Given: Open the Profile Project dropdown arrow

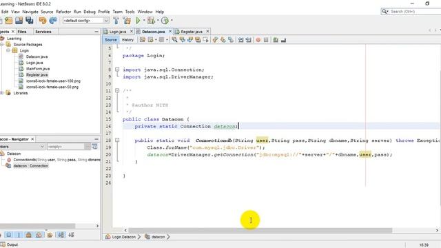Looking at the screenshot, I should pos(172,21).
